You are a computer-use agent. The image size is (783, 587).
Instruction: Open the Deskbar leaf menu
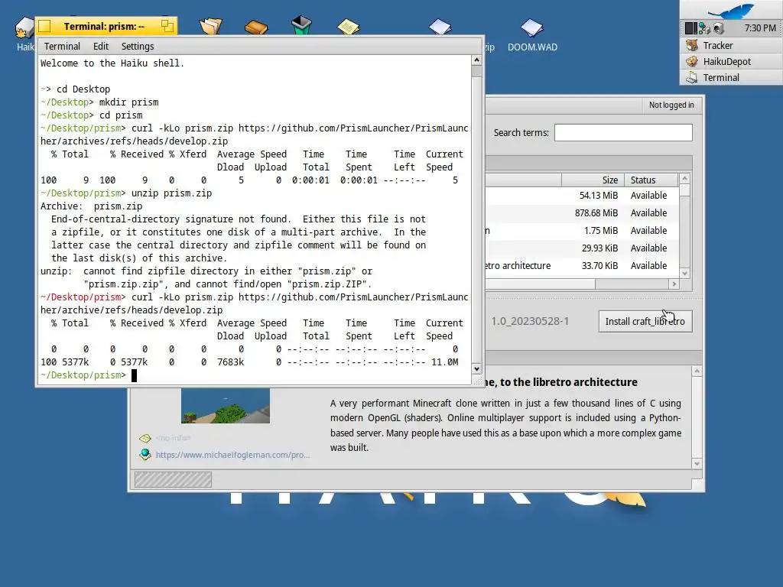pyautogui.click(x=731, y=11)
